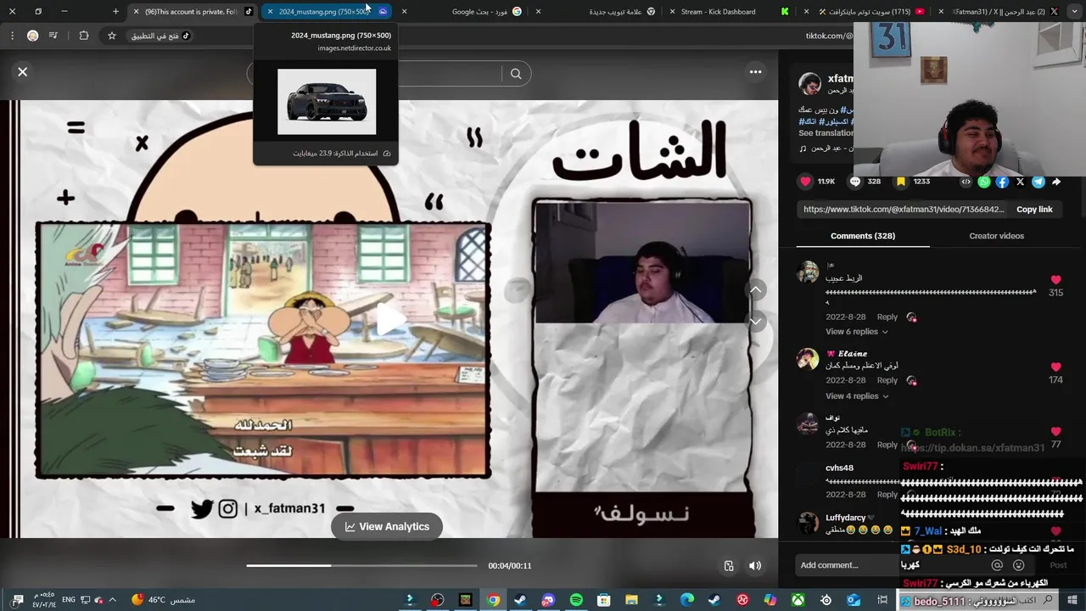Like the video with the heart showing 11.9K
This screenshot has height=611, width=1086.
(805, 182)
